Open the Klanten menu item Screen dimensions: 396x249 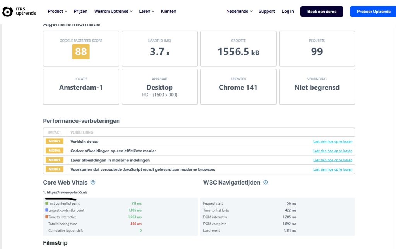tap(168, 12)
